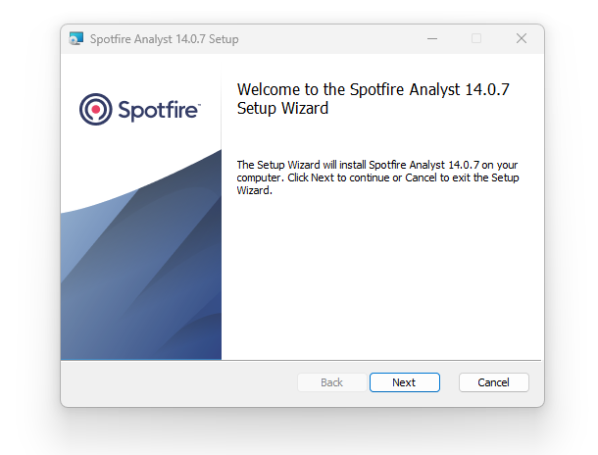Close the setup wizard with X icon

(x=522, y=38)
